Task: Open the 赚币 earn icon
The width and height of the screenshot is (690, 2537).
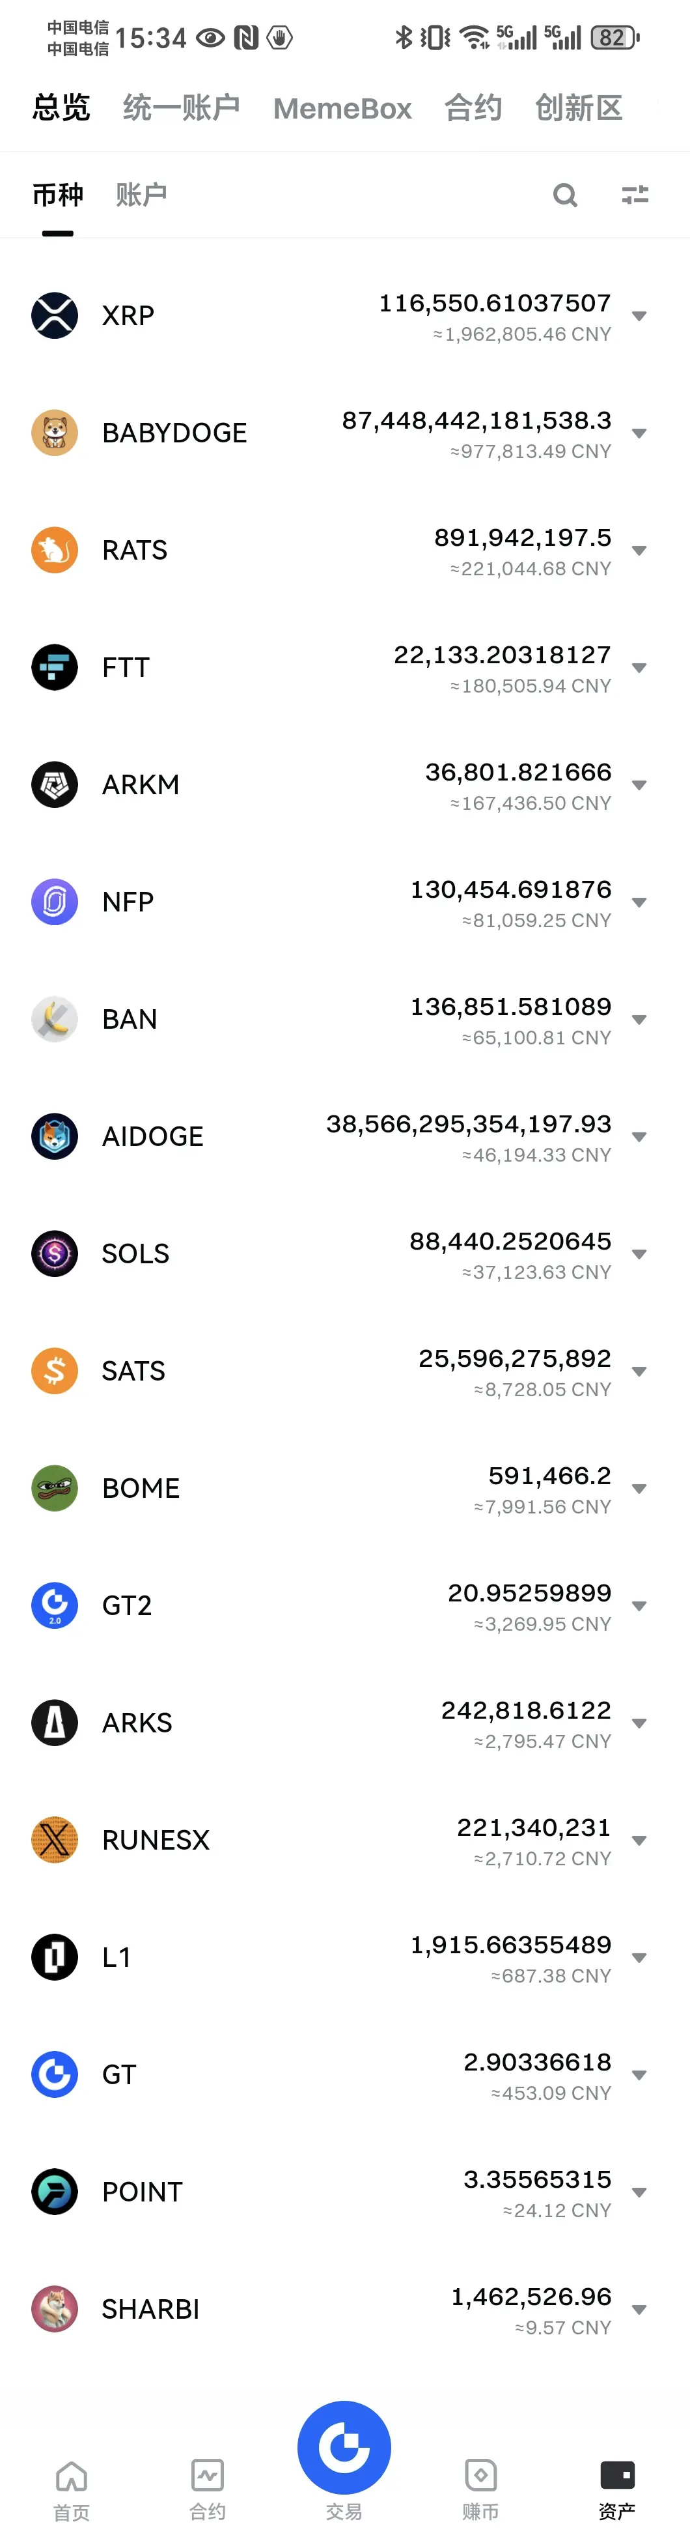Action: tap(480, 2475)
